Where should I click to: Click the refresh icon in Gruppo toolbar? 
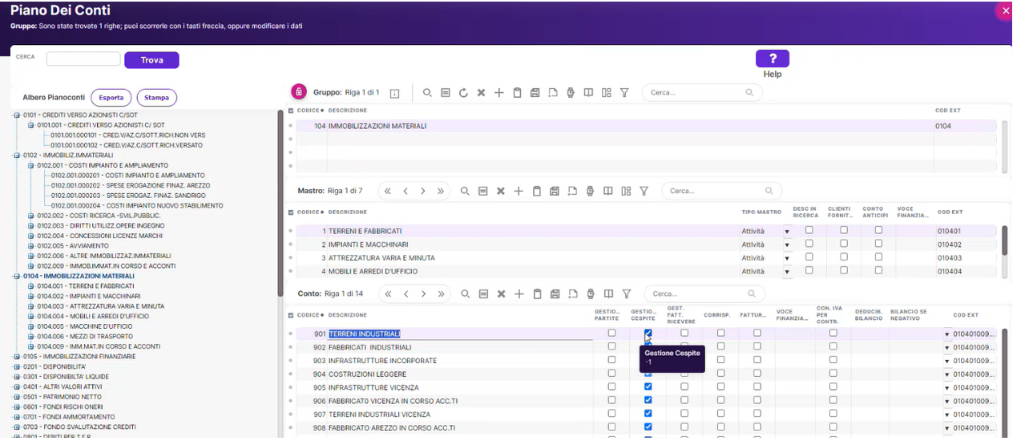click(x=463, y=93)
